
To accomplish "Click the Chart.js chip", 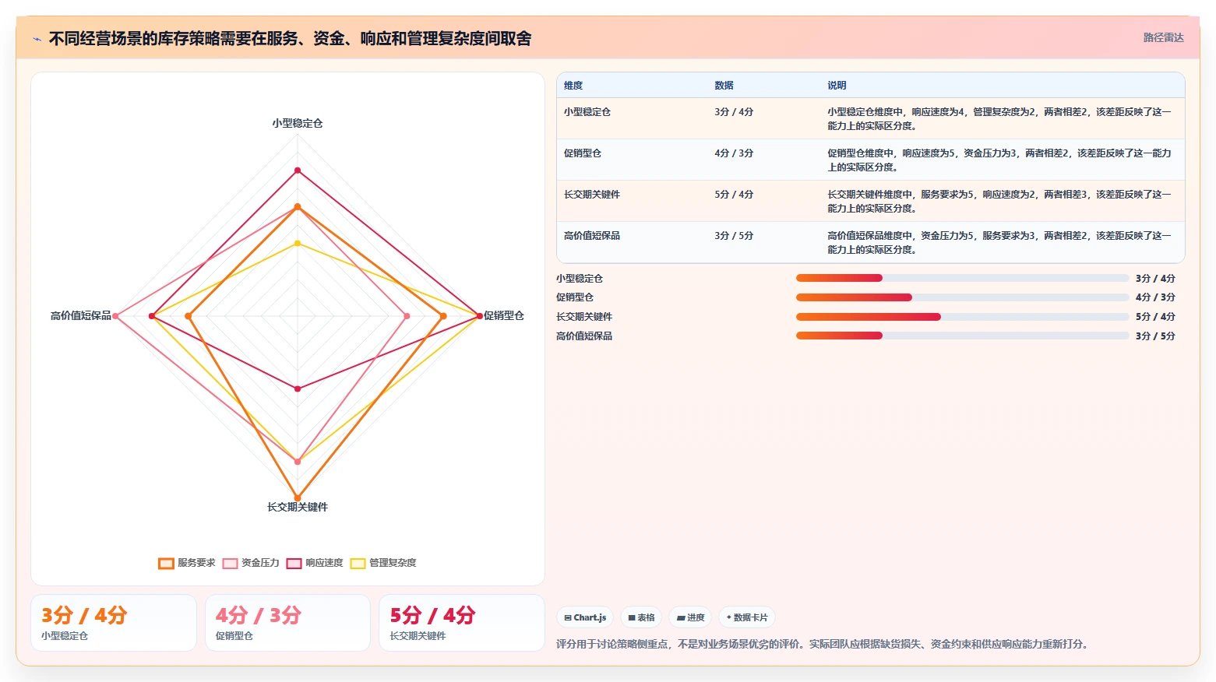I will tap(585, 617).
